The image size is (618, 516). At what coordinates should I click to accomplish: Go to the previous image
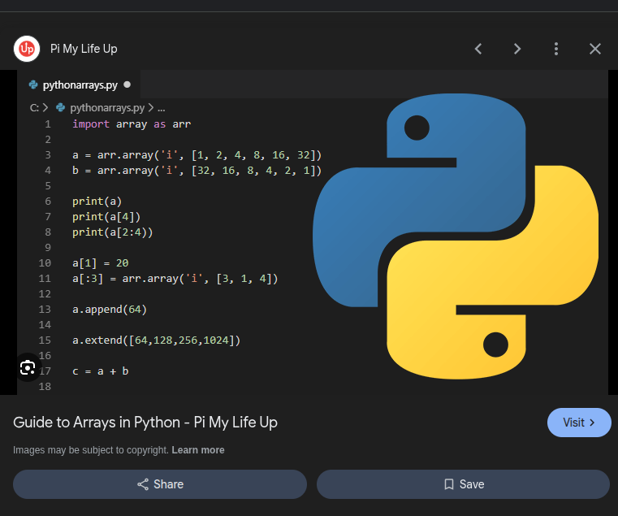(x=478, y=49)
